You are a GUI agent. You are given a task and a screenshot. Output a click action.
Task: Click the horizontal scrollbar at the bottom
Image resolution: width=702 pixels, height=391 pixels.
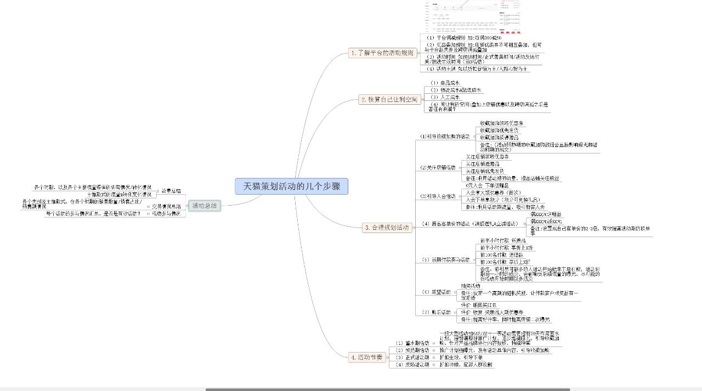(388, 389)
